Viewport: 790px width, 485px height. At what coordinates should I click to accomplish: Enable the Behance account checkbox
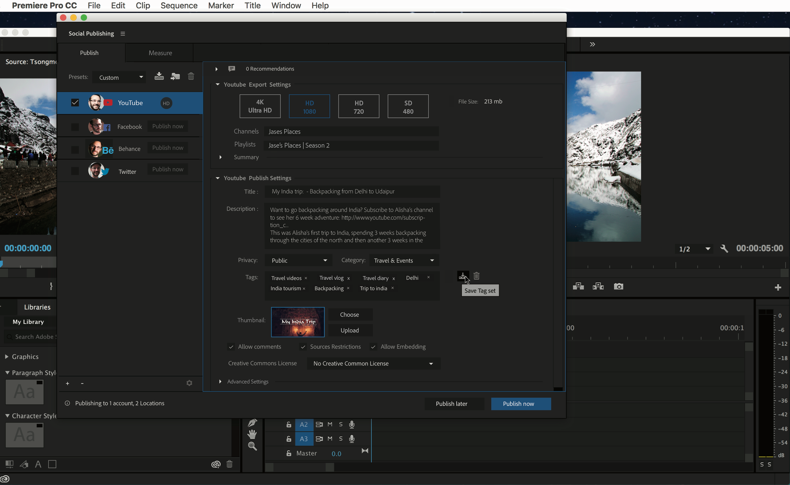click(75, 149)
